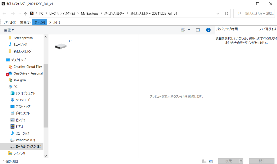
Task: Navigate up one level with the up arrow
Action: [x=25, y=13]
